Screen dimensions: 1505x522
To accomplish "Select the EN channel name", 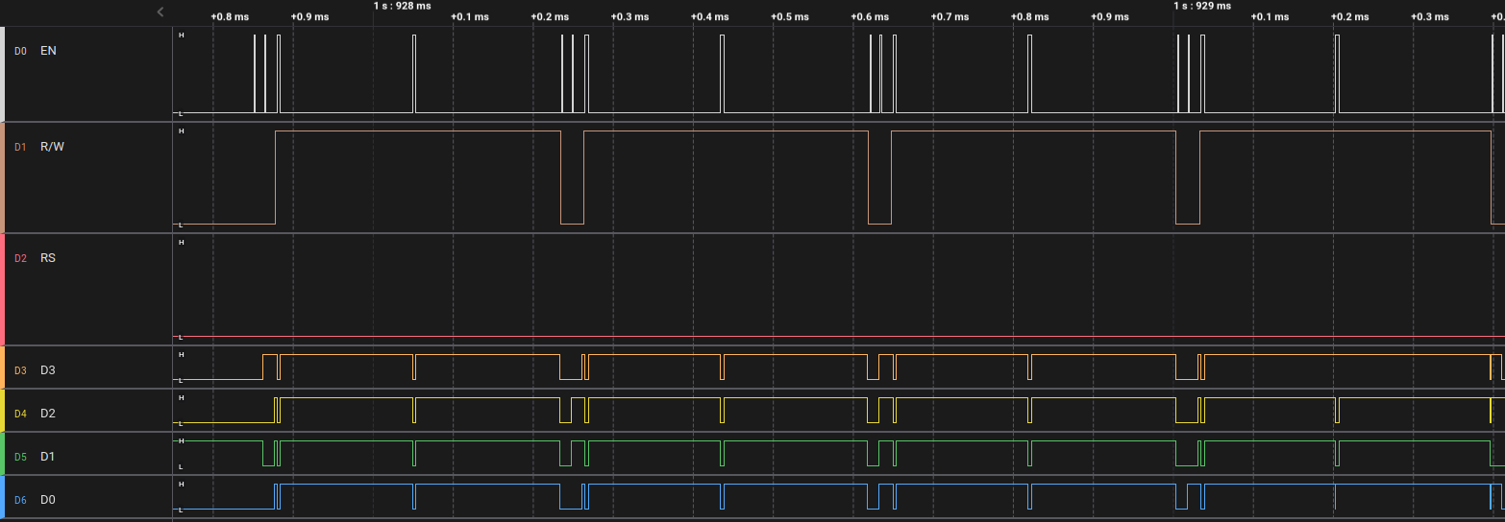I will 48,50.
